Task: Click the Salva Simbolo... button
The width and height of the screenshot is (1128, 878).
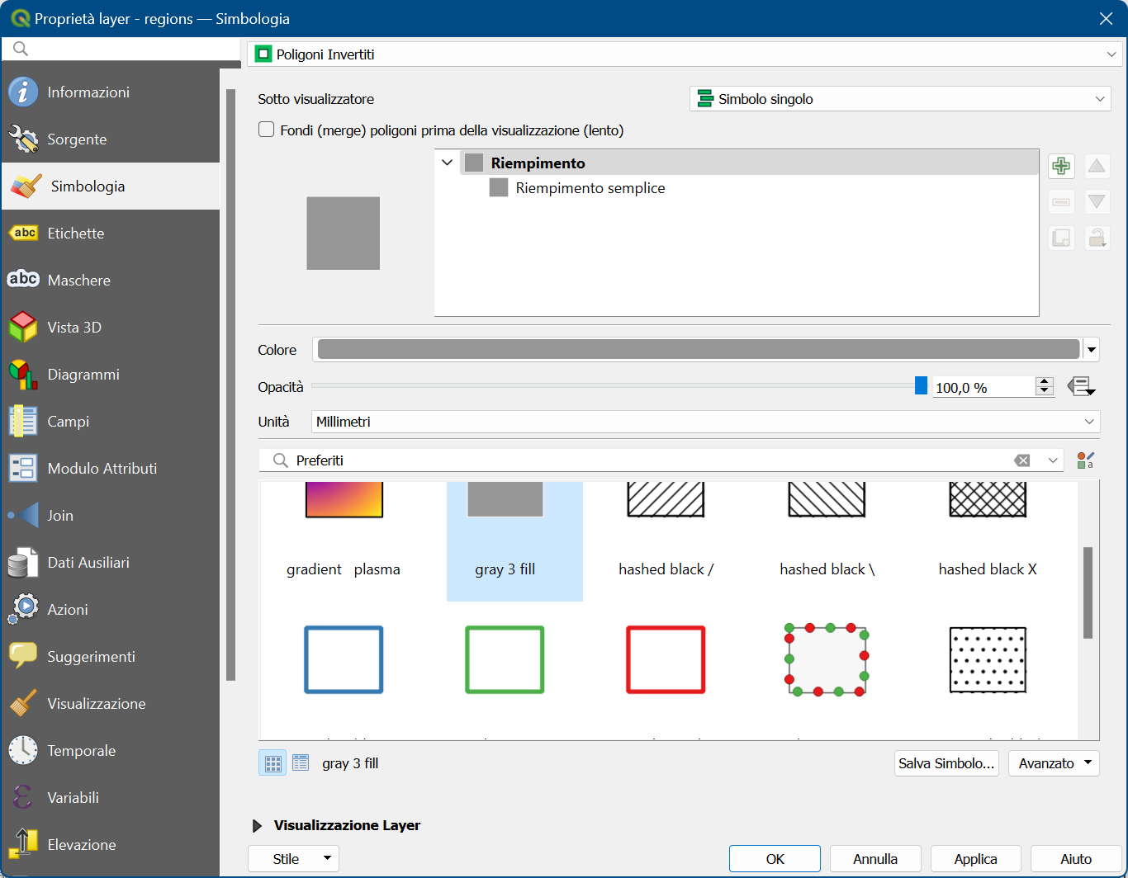Action: click(946, 763)
